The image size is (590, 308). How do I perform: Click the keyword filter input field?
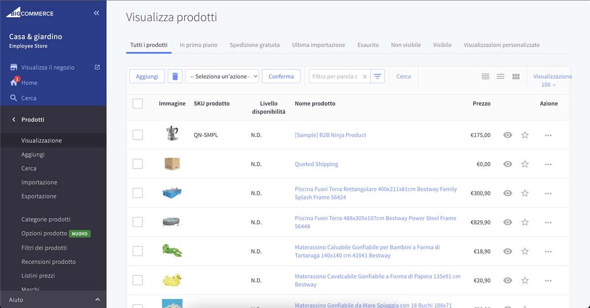tap(335, 77)
